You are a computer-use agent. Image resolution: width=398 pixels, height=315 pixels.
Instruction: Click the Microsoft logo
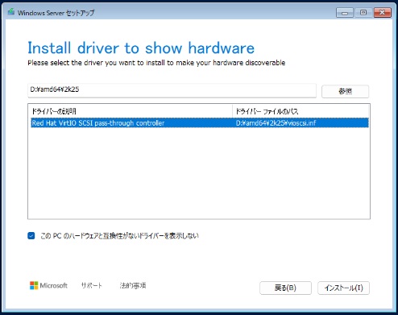[48, 285]
